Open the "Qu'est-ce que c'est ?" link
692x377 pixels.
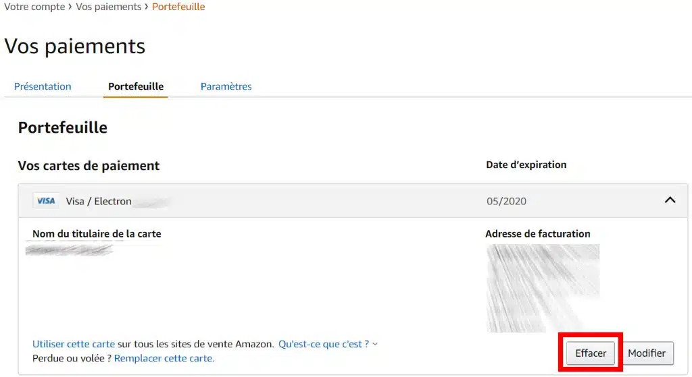pos(324,344)
